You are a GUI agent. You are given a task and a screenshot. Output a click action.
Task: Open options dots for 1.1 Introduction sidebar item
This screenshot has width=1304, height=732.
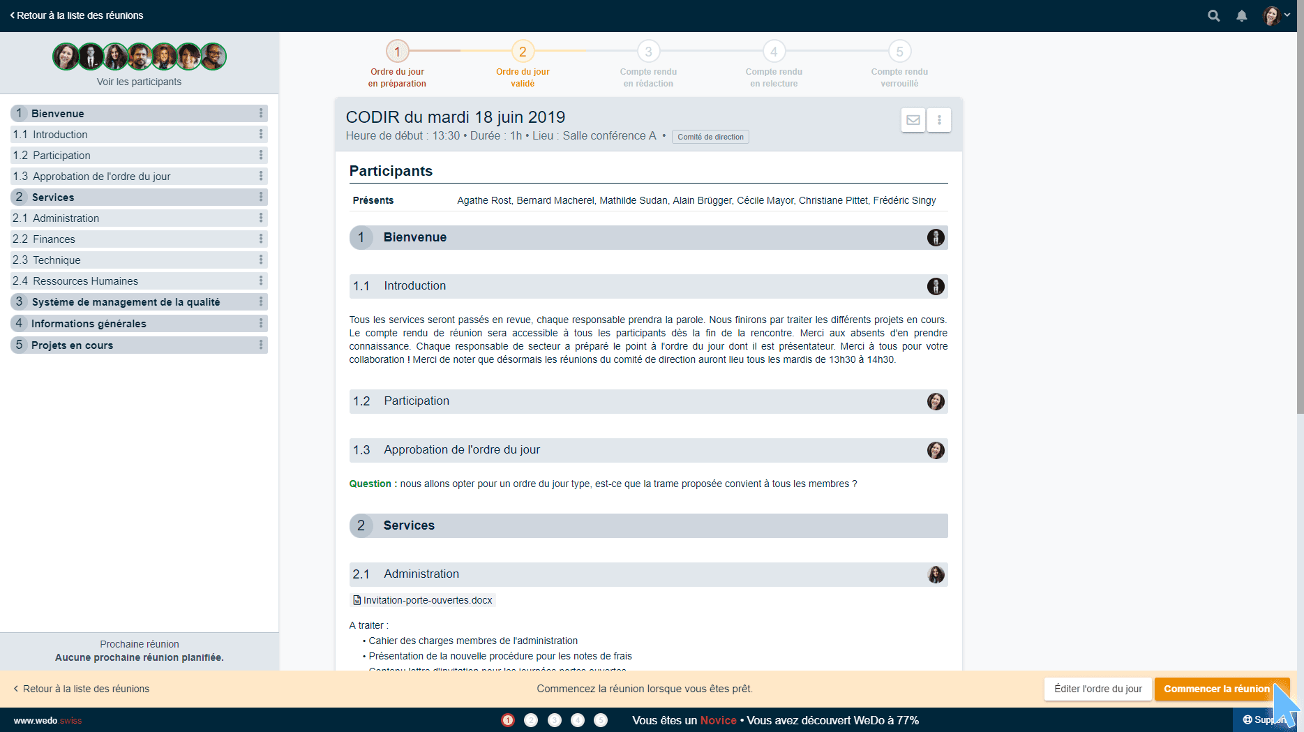pos(261,134)
